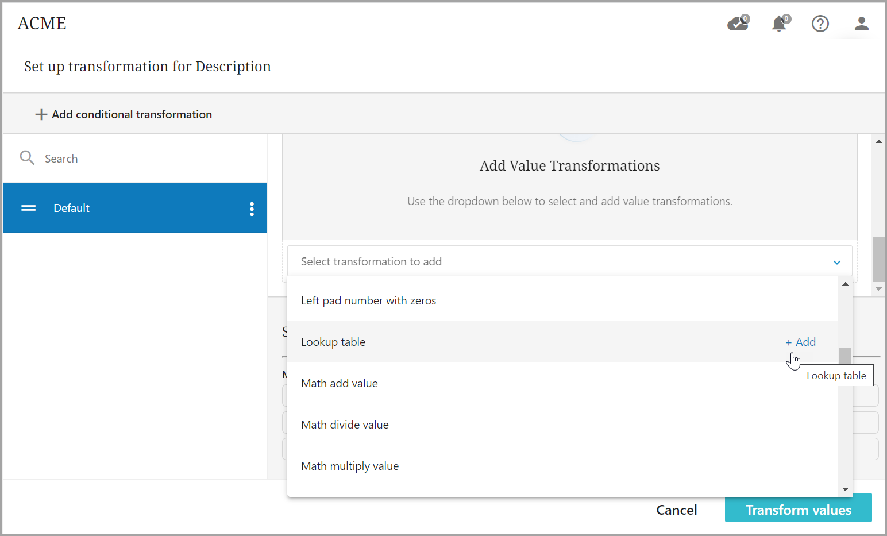Click the dropdown list scroll down arrow

pyautogui.click(x=845, y=489)
